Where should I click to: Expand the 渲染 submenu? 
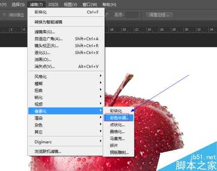point(66,118)
